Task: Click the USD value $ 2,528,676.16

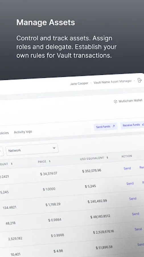Action: (x=104, y=232)
